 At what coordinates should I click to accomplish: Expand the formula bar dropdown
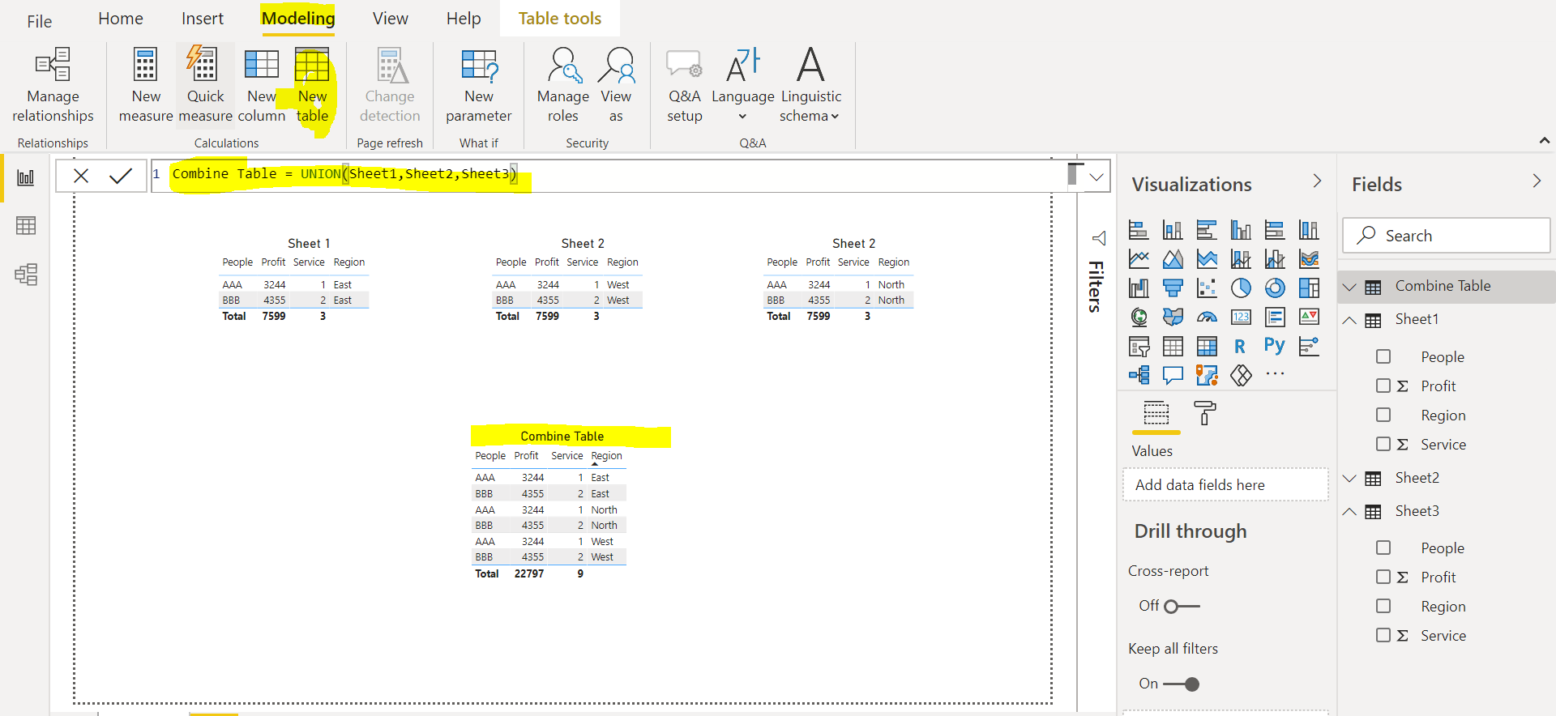coord(1096,177)
